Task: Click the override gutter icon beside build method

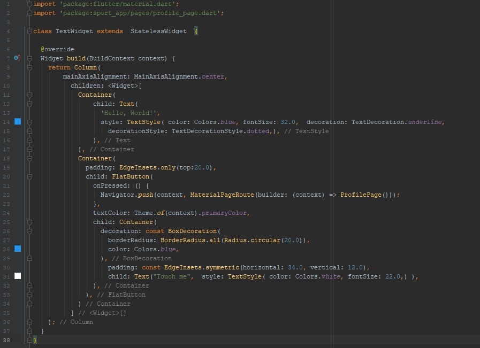Action: (x=17, y=58)
